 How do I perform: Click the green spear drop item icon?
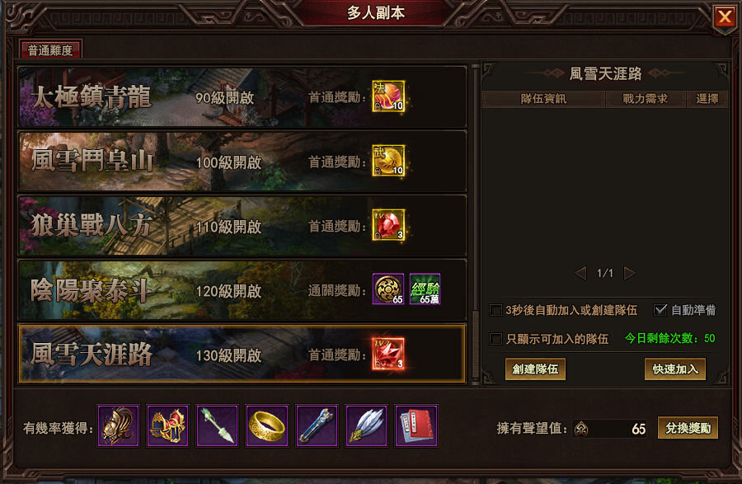pos(218,425)
